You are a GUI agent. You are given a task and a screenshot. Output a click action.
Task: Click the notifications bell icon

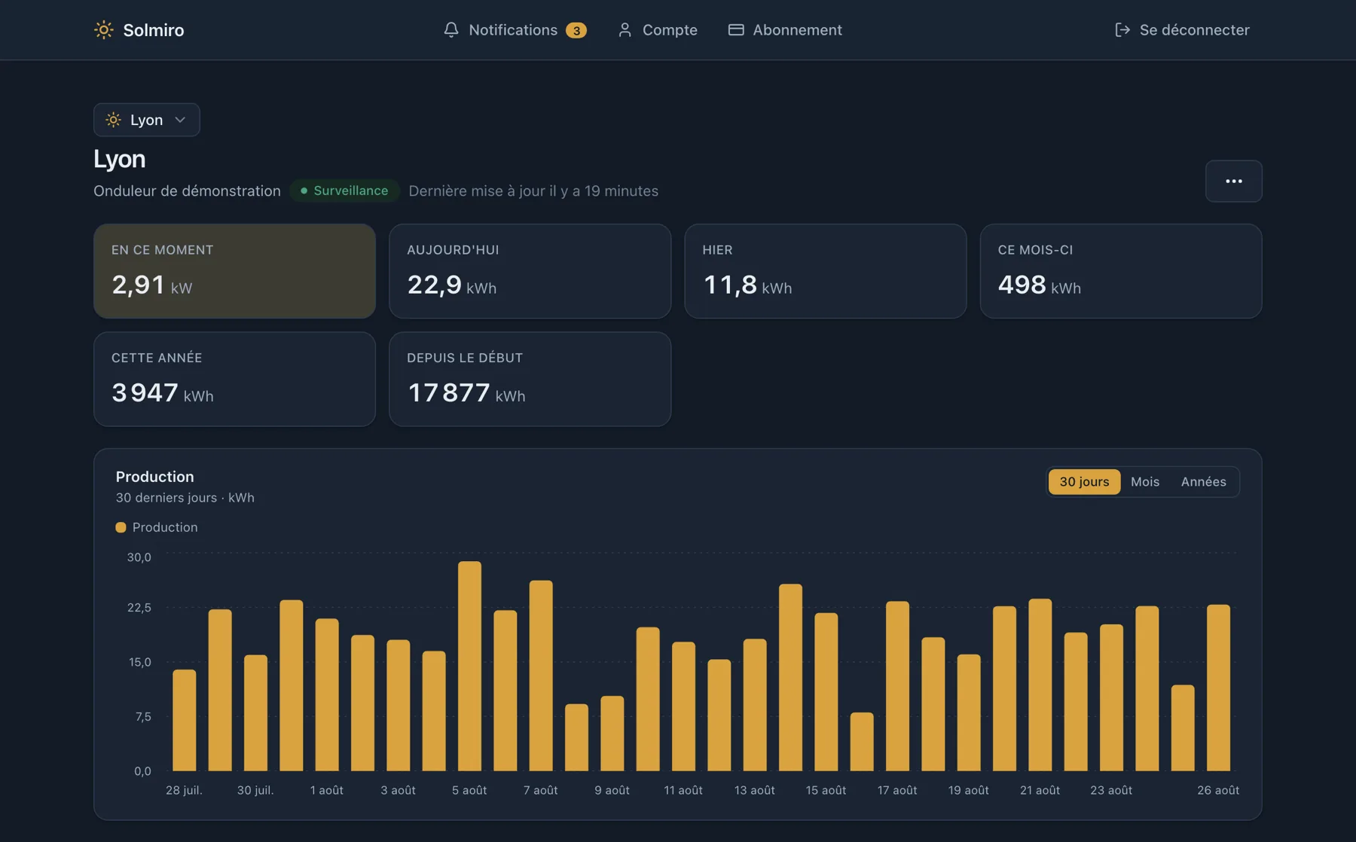[450, 29]
